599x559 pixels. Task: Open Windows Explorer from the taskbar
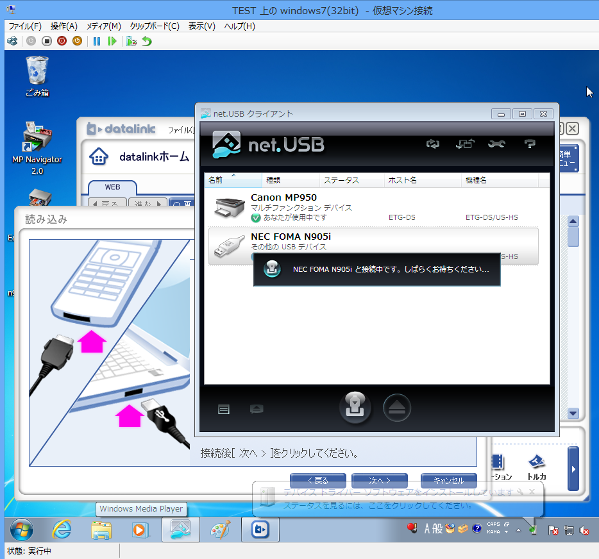click(101, 530)
